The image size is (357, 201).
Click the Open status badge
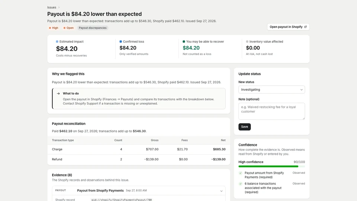[x=68, y=28]
